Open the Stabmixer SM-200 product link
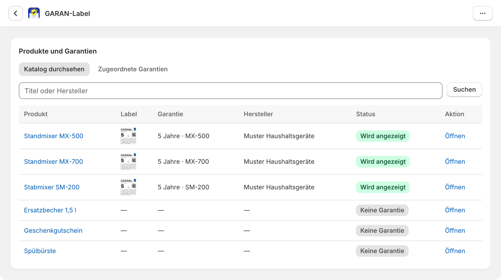 tap(52, 187)
